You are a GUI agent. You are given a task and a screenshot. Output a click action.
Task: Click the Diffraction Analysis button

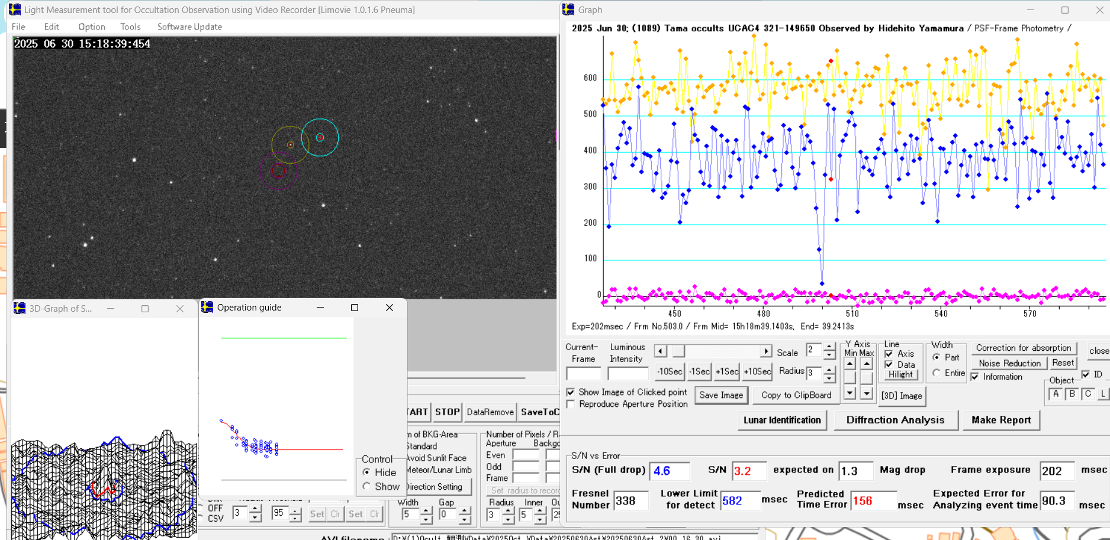click(895, 420)
